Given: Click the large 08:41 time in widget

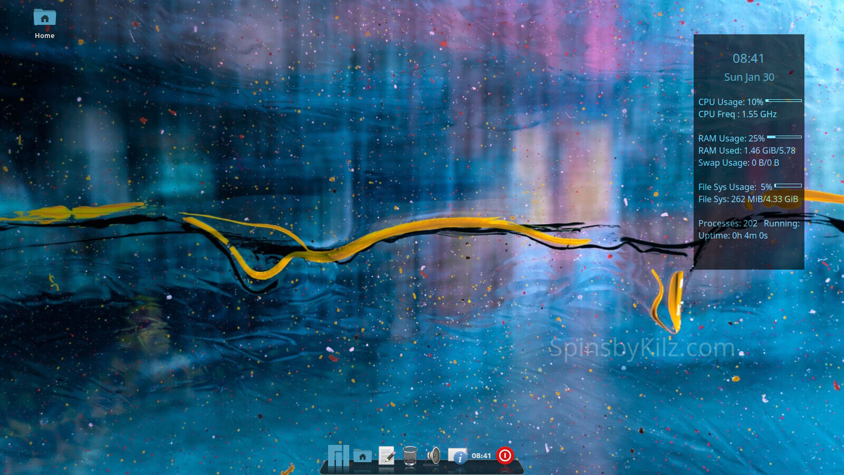Looking at the screenshot, I should coord(748,59).
